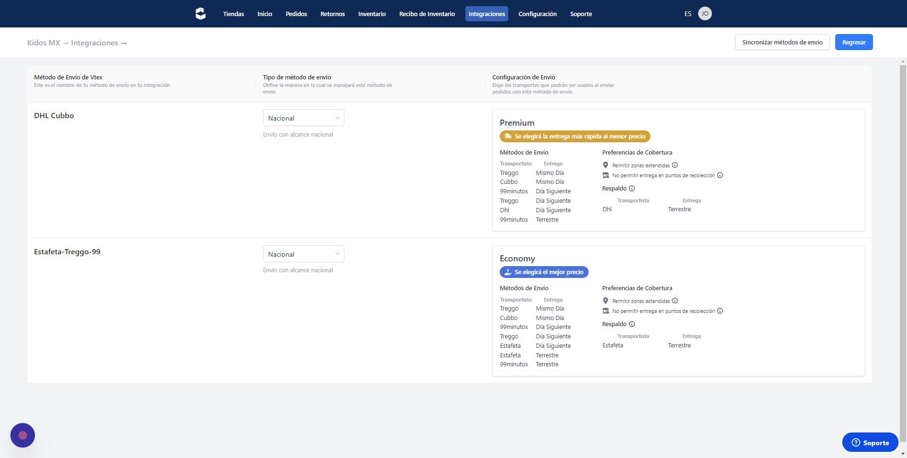907x458 pixels.
Task: Click the store icon in Economy card
Action: pyautogui.click(x=606, y=311)
